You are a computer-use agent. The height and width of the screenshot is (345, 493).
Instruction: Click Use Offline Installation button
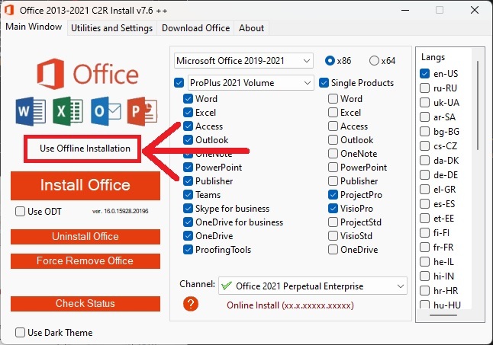point(82,149)
